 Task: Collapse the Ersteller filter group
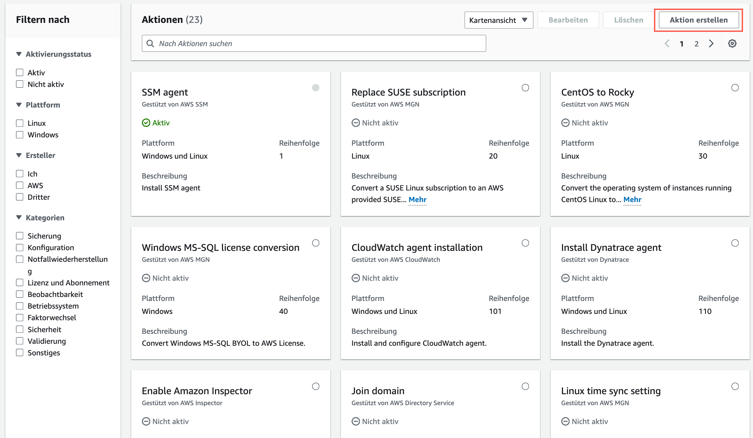19,155
